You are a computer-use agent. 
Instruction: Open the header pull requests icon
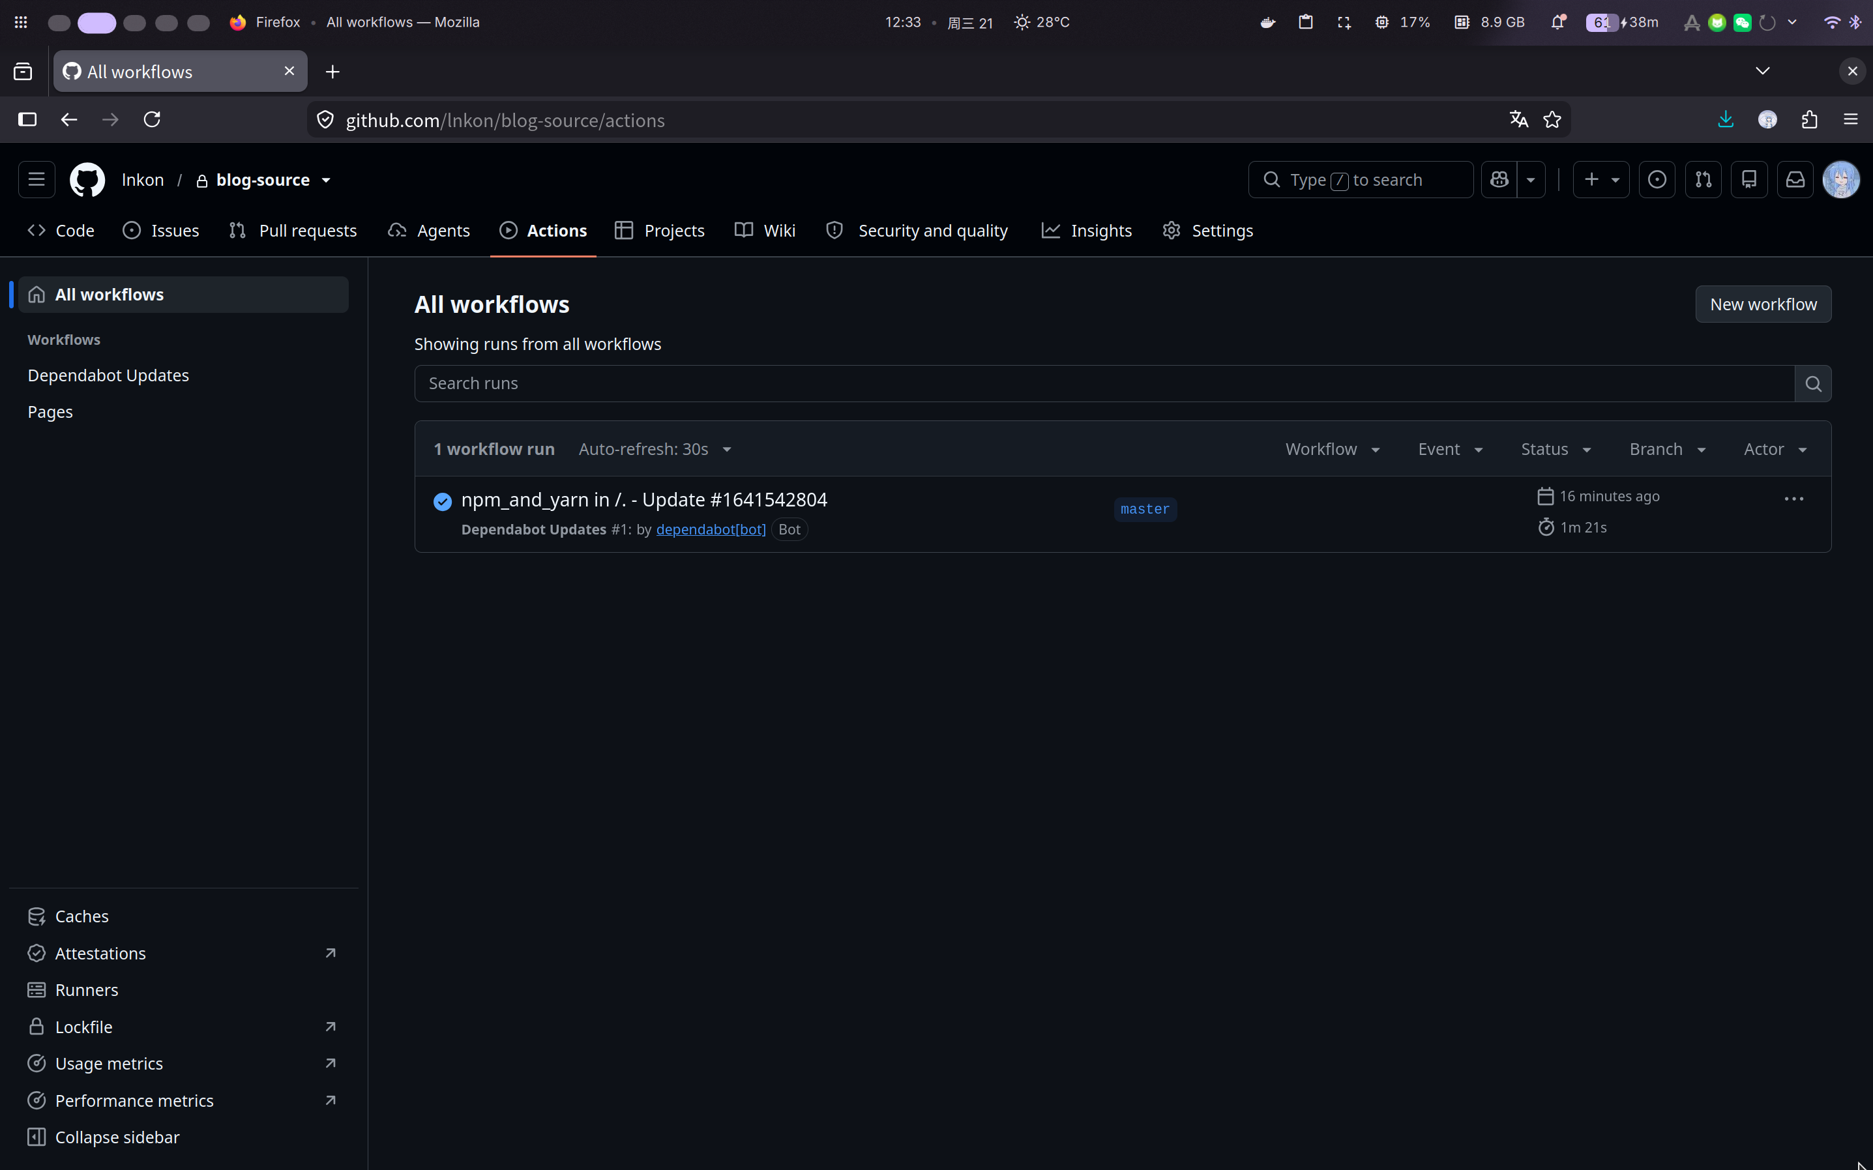[x=1703, y=179]
